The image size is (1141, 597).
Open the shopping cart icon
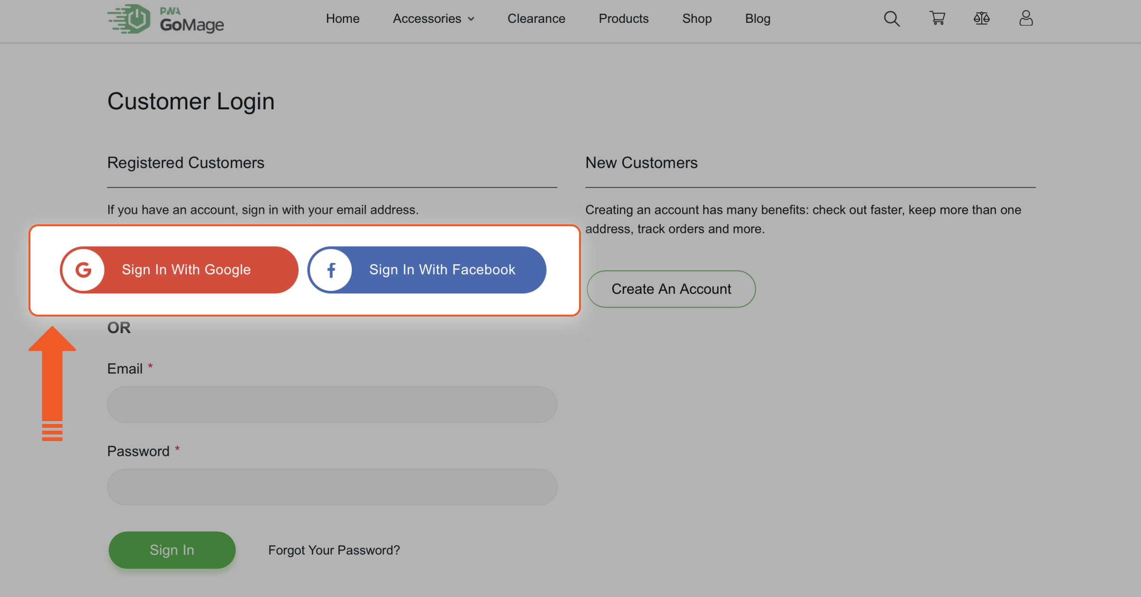[x=937, y=18]
